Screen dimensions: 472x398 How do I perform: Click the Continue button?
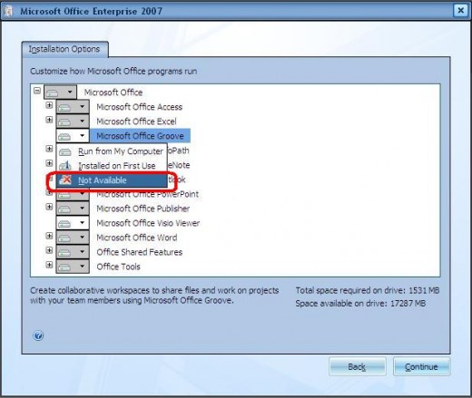click(x=421, y=366)
